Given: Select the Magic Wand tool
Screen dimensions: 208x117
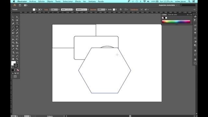Looking at the screenshot, I should [x=13, y=20].
